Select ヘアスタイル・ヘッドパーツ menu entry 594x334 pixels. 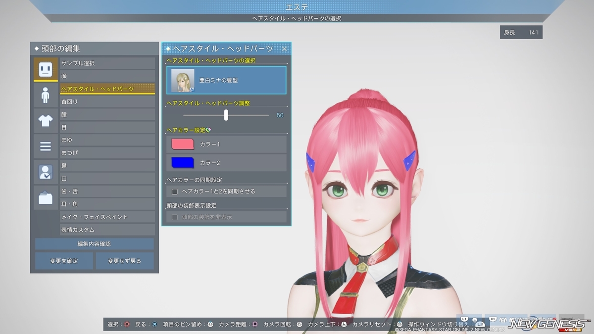[x=107, y=89]
